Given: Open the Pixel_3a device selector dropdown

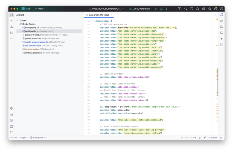Looking at the screenshot, I should point(106,9).
